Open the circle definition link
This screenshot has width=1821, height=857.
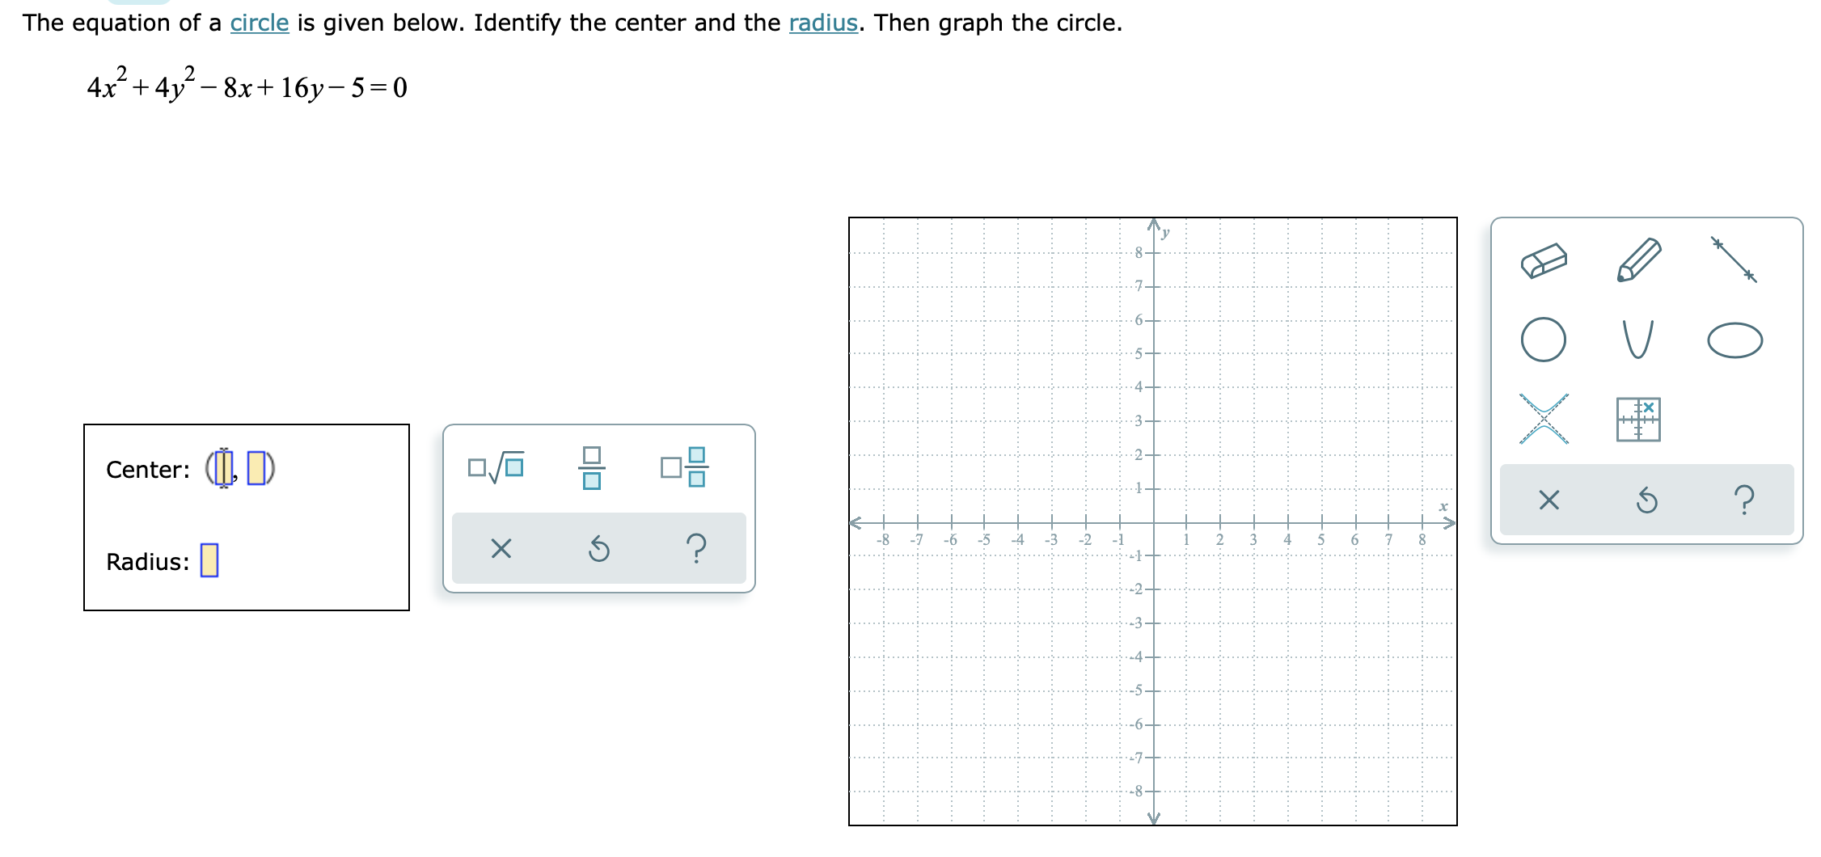(259, 23)
